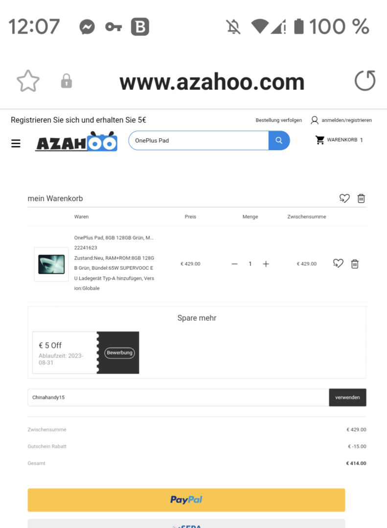The height and width of the screenshot is (528, 387).
Task: Click verwenden to apply coupon code
Action: pos(347,397)
